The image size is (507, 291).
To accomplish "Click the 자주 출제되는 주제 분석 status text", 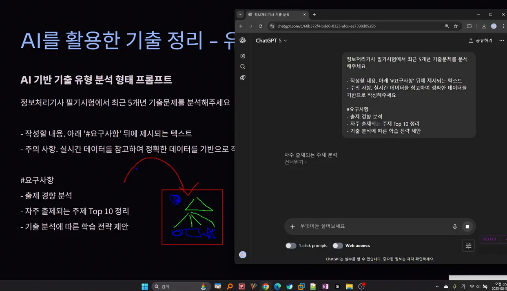I will (311, 155).
